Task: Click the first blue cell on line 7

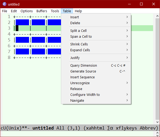Action: [22, 52]
